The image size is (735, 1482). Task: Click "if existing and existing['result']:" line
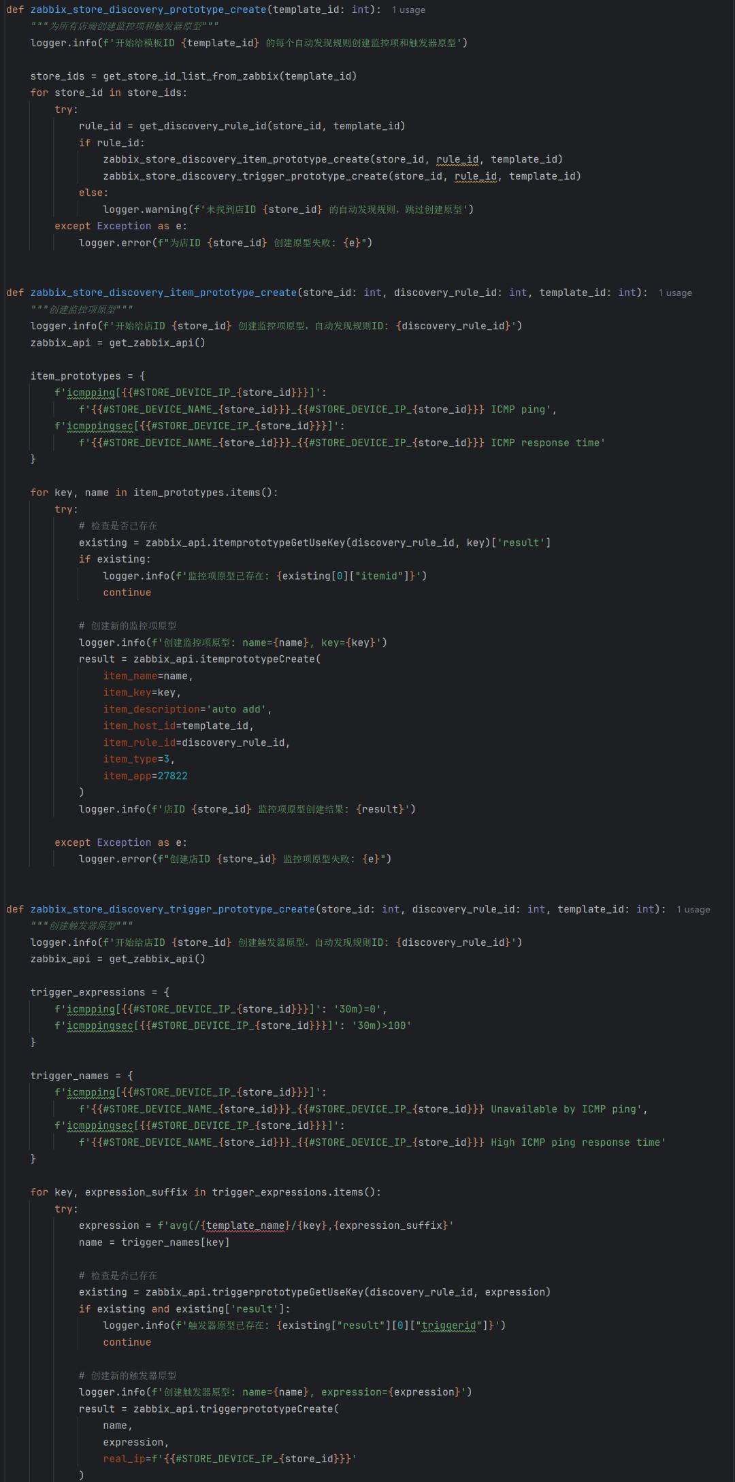(x=184, y=1309)
